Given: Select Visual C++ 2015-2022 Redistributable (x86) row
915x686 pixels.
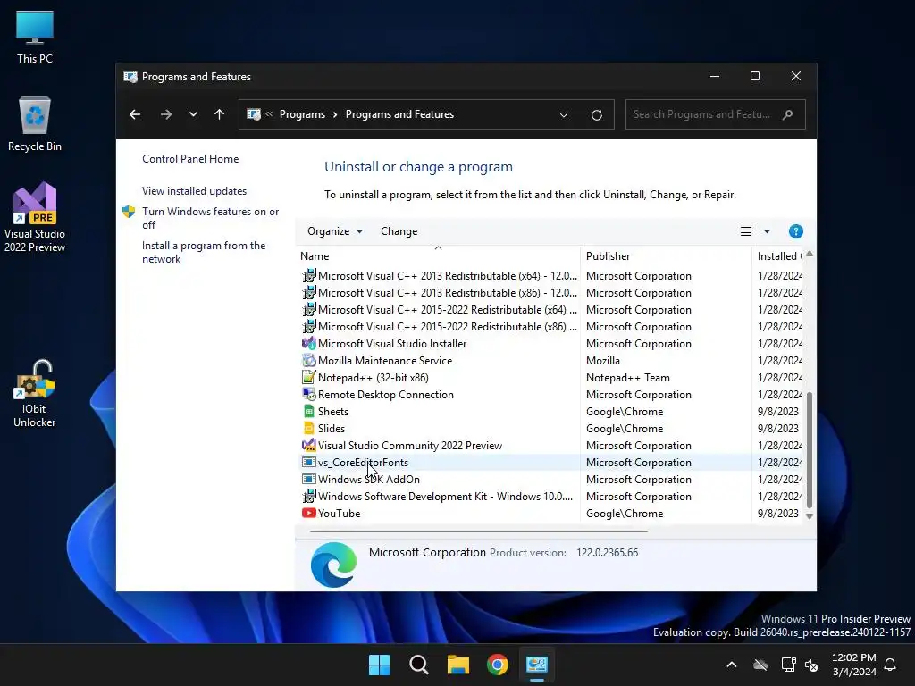Looking at the screenshot, I should 550,327.
